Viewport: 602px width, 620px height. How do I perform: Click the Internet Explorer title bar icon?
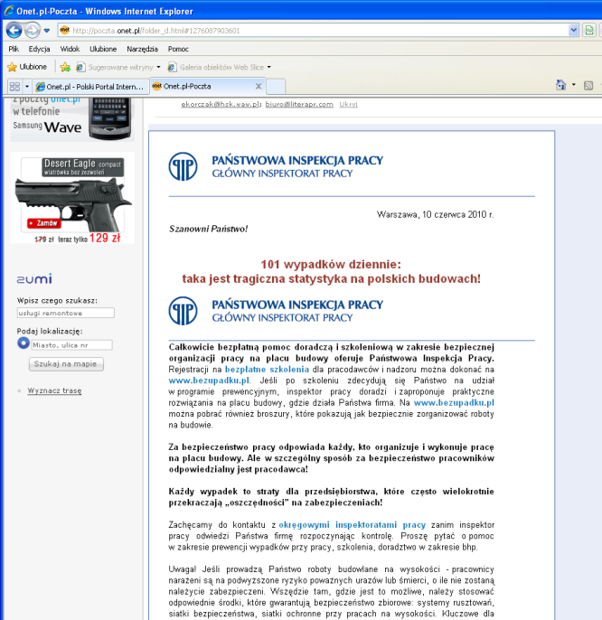click(x=9, y=11)
